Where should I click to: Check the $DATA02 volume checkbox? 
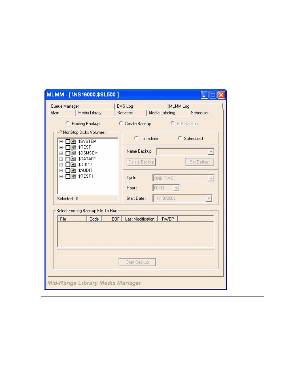point(68,159)
